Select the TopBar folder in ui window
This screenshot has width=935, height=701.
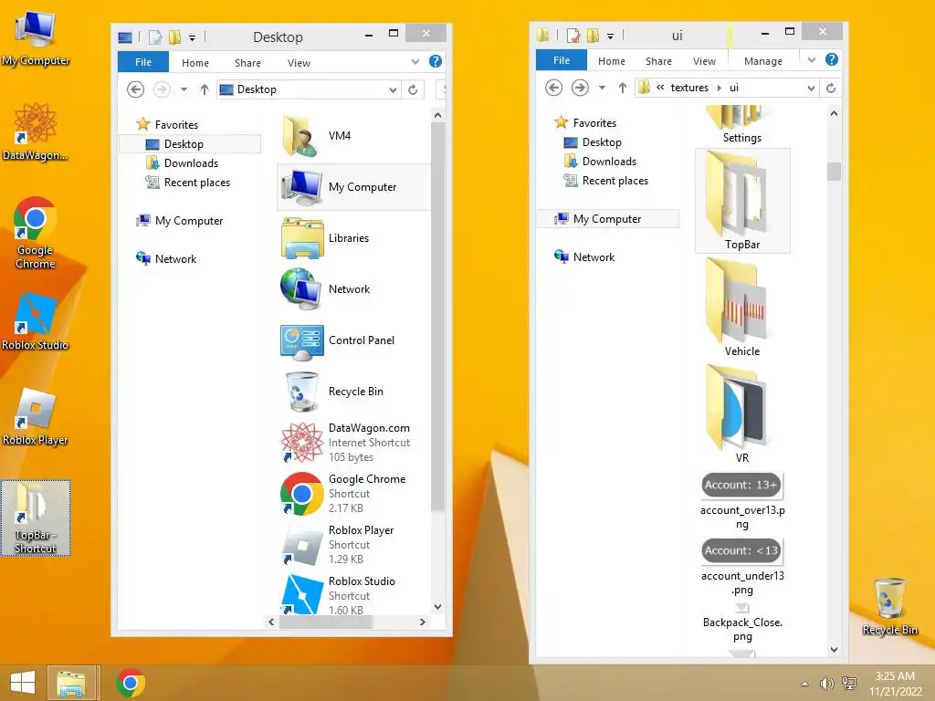742,201
